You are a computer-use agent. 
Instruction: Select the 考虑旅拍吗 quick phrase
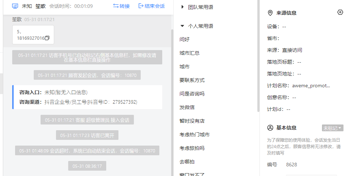[x=192, y=148]
